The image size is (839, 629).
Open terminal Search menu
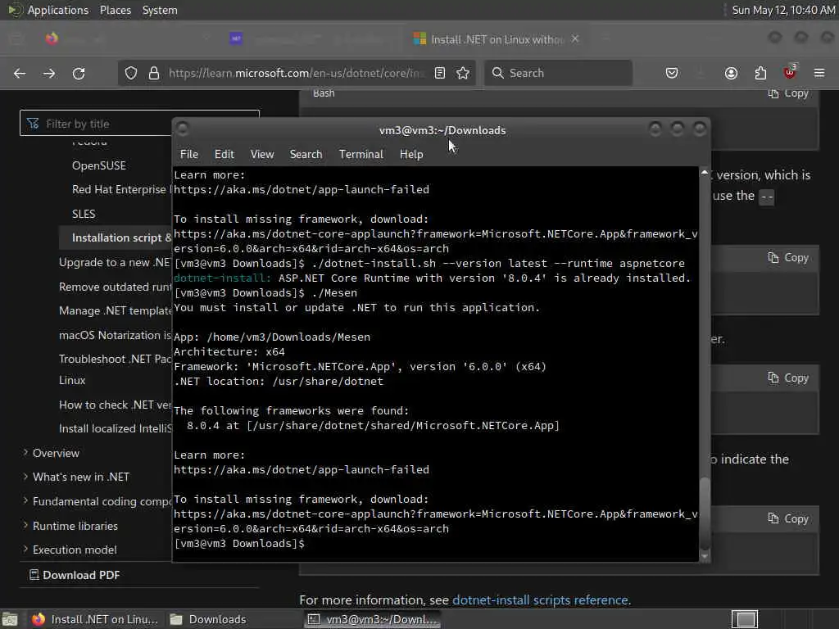(306, 154)
